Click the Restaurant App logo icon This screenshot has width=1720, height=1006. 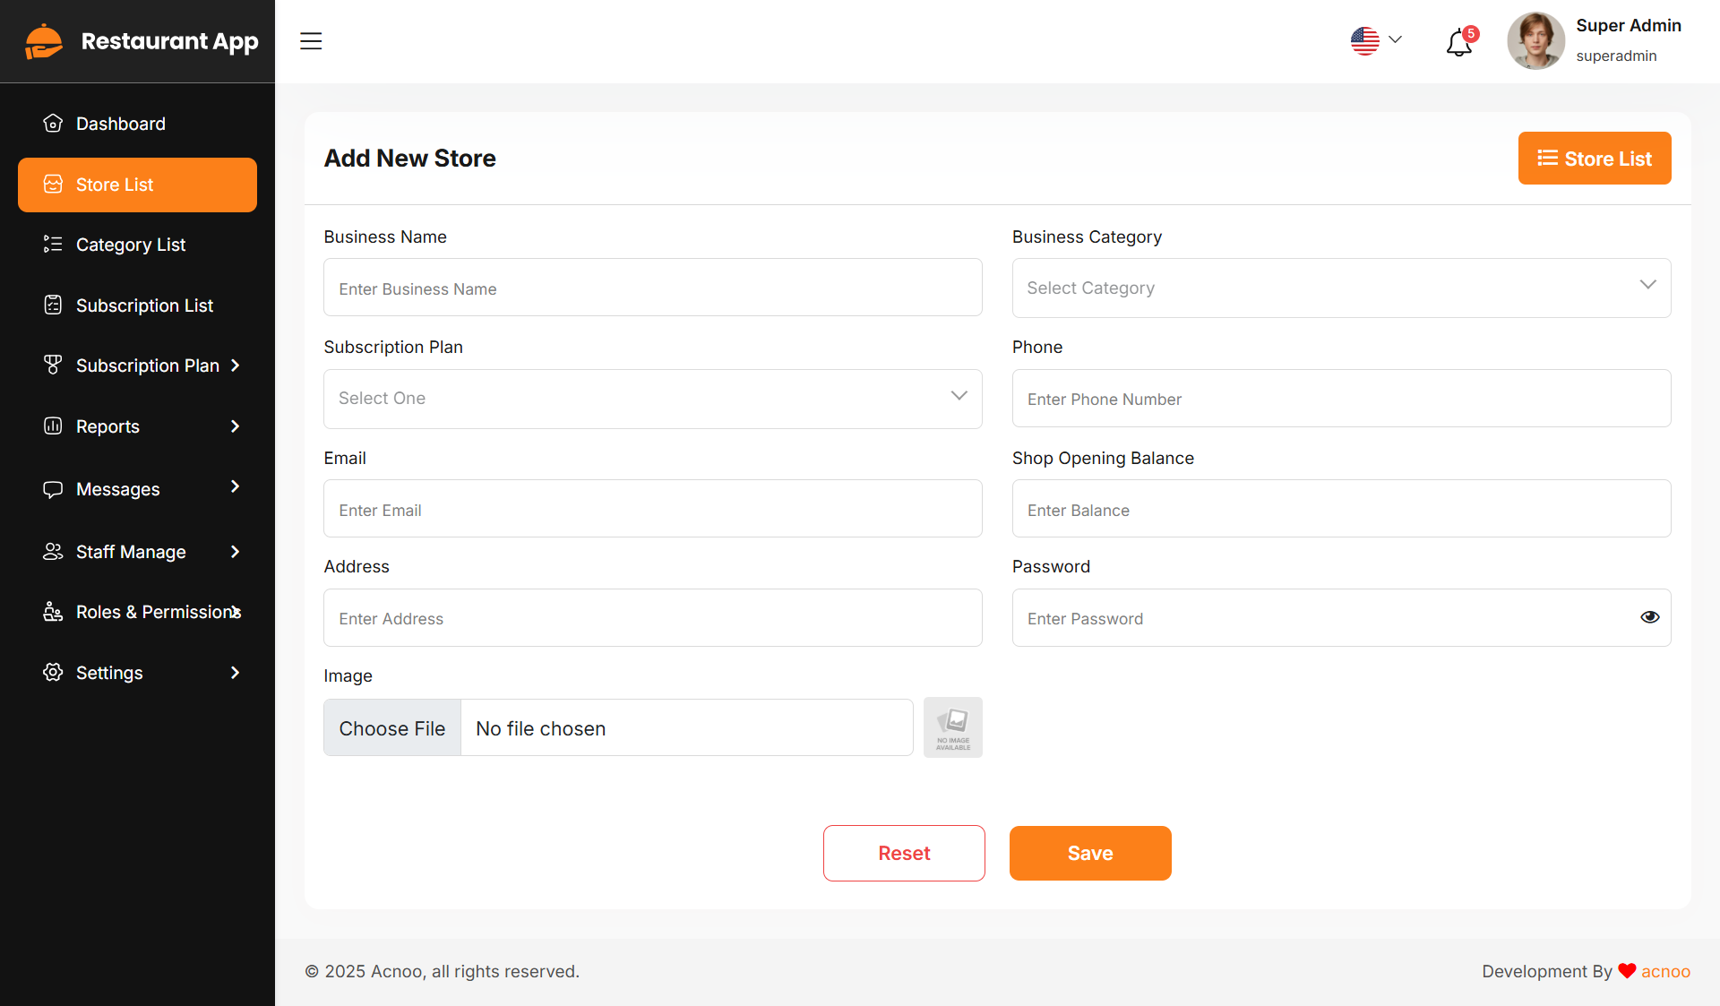pos(44,41)
